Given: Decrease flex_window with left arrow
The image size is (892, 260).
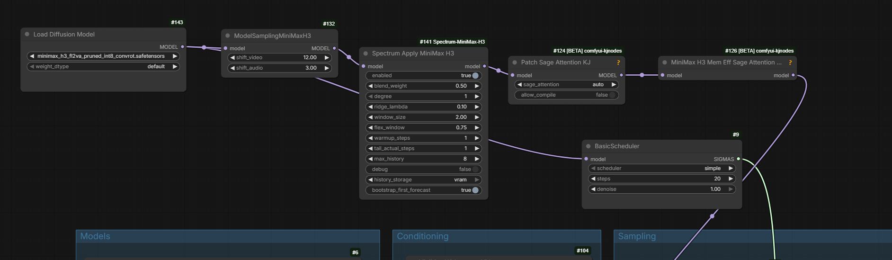Looking at the screenshot, I should tap(370, 127).
